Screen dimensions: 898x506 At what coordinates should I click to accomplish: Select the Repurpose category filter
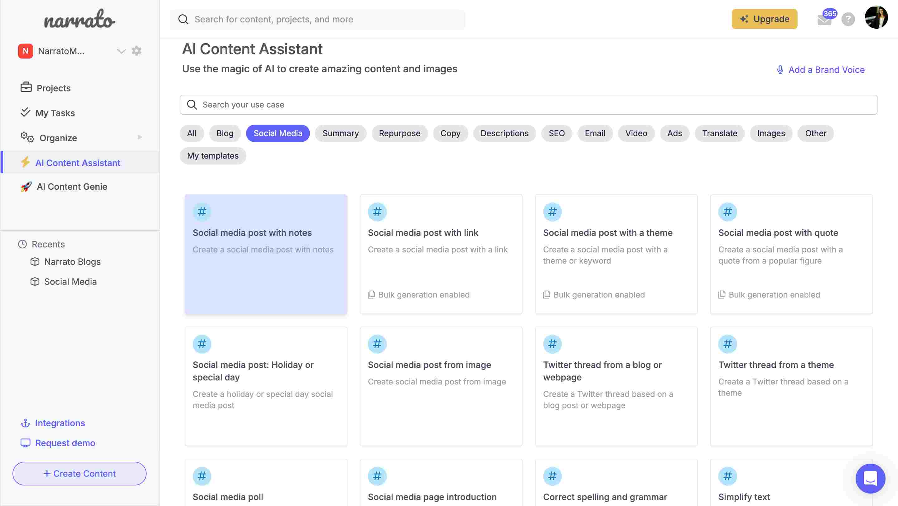(x=399, y=133)
